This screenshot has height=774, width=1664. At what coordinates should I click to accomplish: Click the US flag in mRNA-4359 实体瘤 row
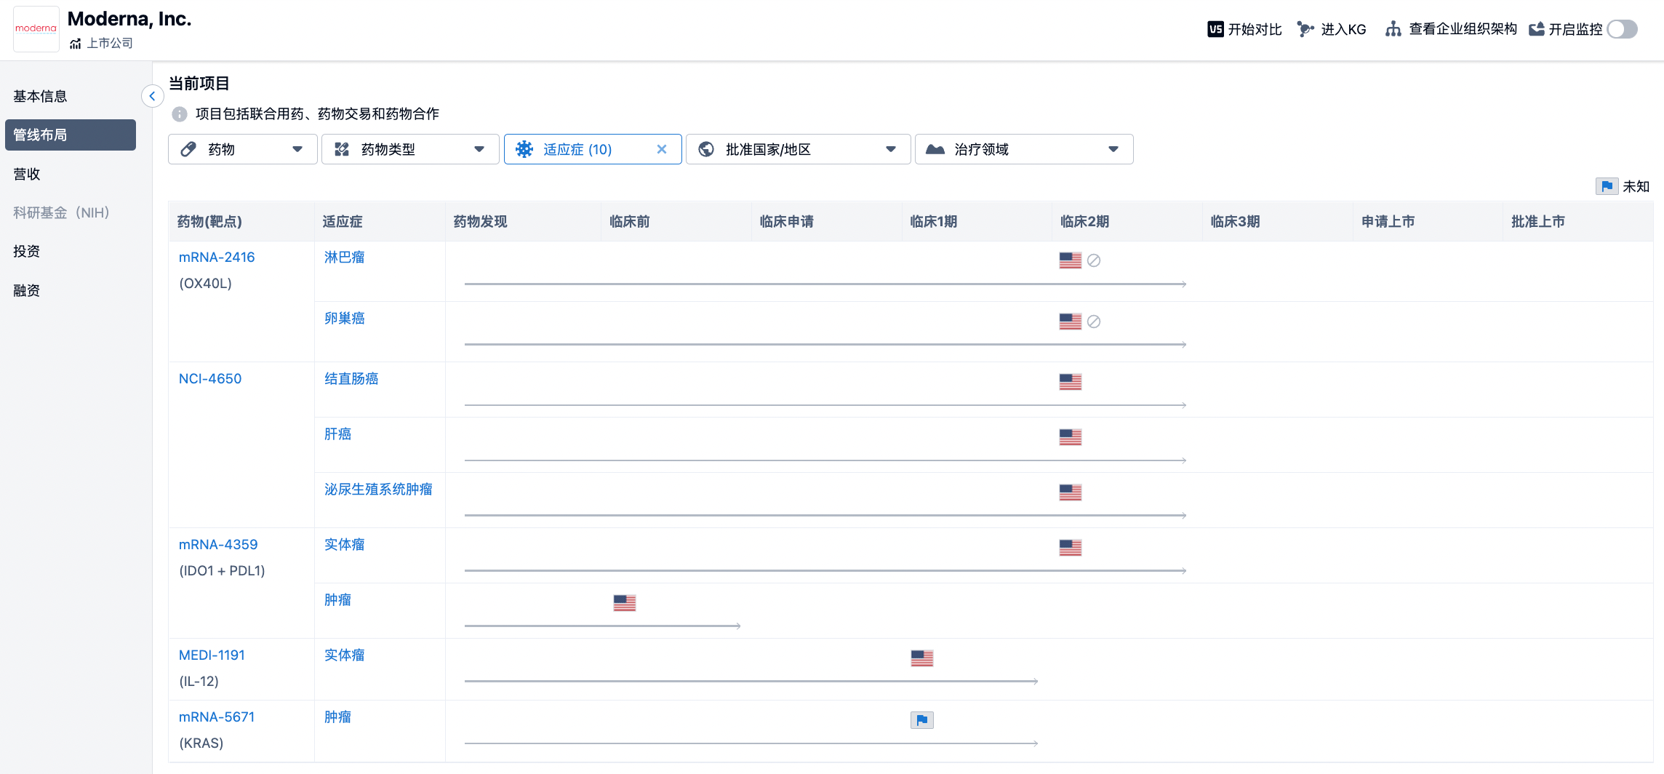1071,548
